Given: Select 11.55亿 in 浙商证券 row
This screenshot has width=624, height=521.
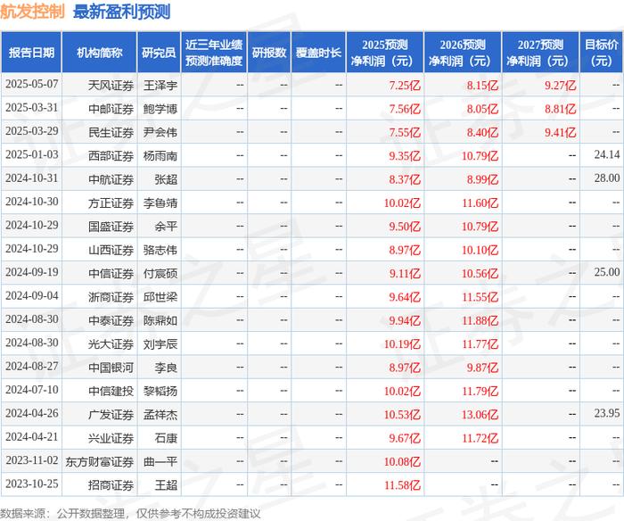Looking at the screenshot, I should pyautogui.click(x=480, y=297).
